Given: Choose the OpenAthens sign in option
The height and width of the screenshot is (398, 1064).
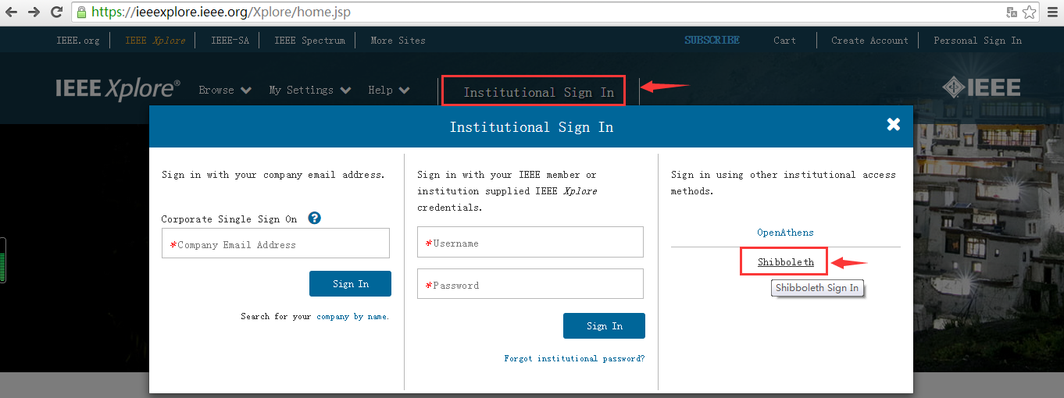Looking at the screenshot, I should 785,233.
